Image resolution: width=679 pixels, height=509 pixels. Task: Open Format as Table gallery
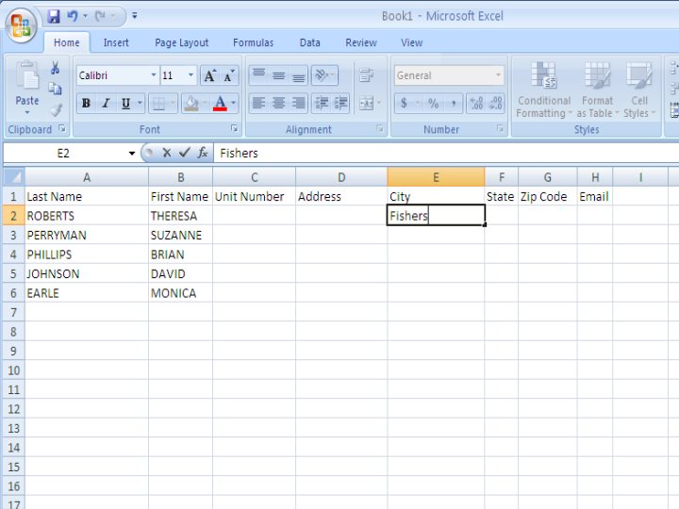point(597,90)
